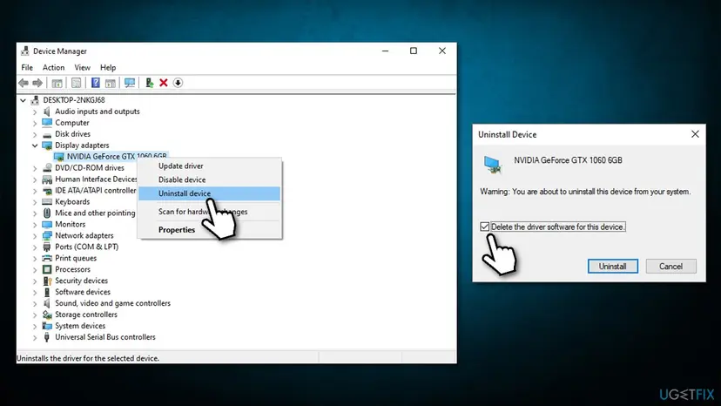
Task: Select NVIDIA GeForce GTX 1060 6GB entry
Action: pos(117,157)
